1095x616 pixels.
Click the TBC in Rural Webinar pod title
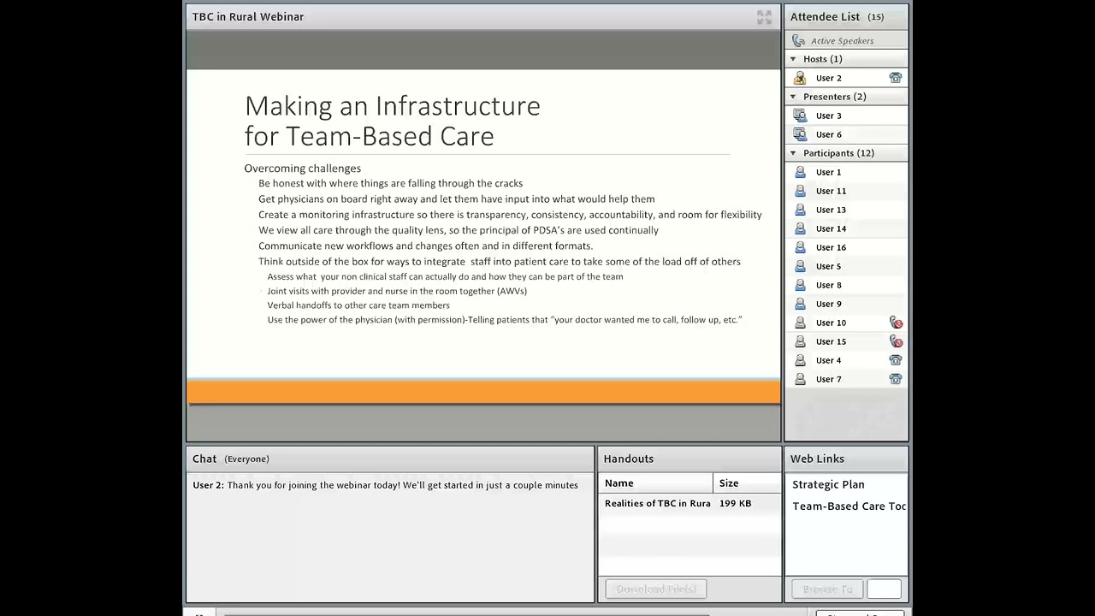[248, 16]
